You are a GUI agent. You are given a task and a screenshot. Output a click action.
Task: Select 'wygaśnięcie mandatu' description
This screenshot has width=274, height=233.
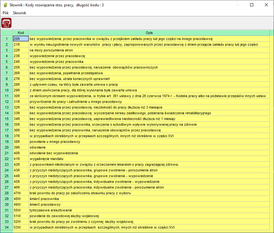pyautogui.click(x=149, y=159)
